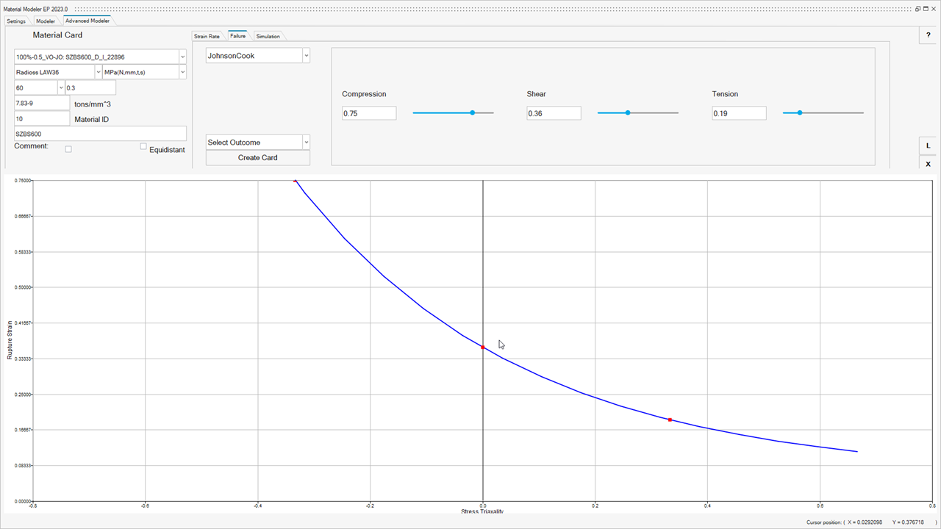This screenshot has height=529, width=941.
Task: Click the maximize panel icon in title bar
Action: [x=927, y=8]
